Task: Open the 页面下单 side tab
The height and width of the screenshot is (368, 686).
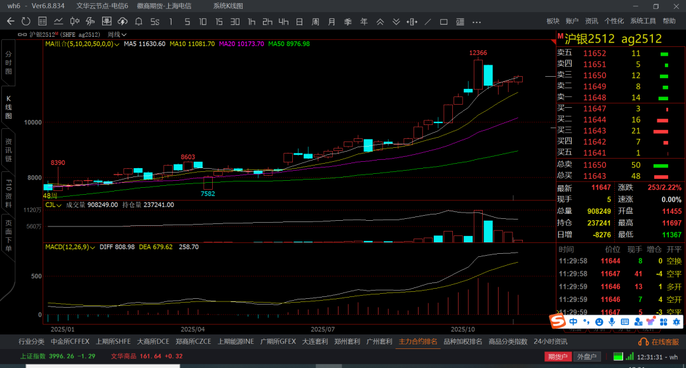Action: [8, 236]
